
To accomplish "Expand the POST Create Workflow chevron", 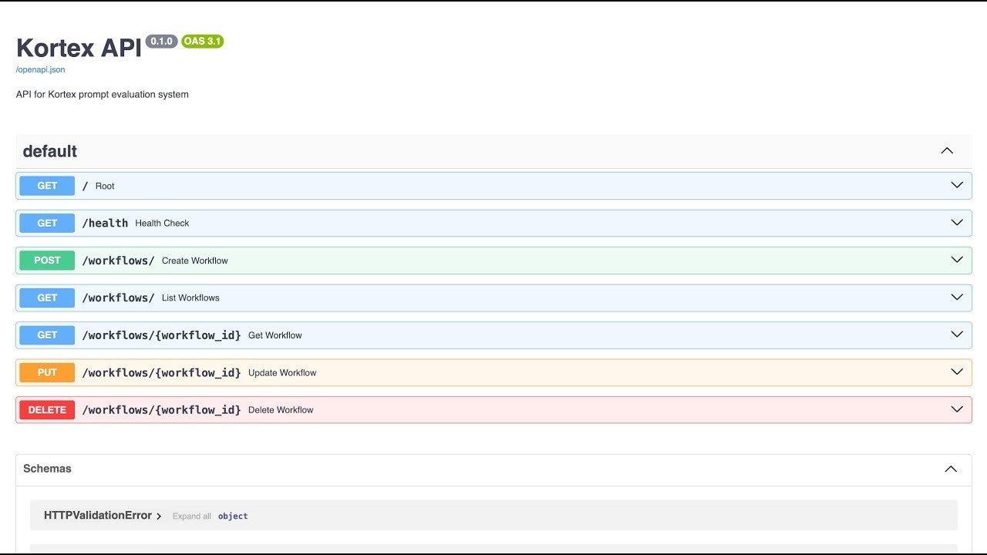I will pos(957,260).
